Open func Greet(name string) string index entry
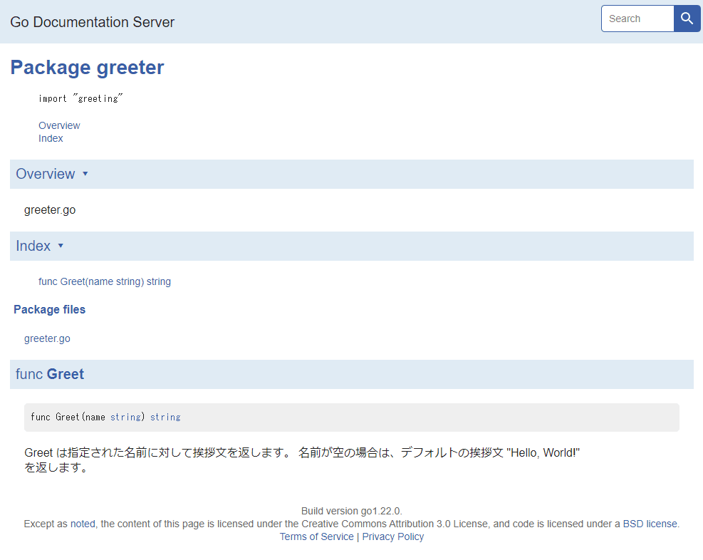 [105, 281]
